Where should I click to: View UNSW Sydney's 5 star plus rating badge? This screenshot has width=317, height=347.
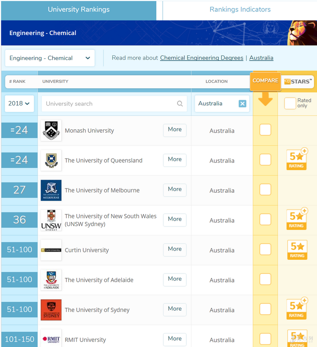pos(297,219)
